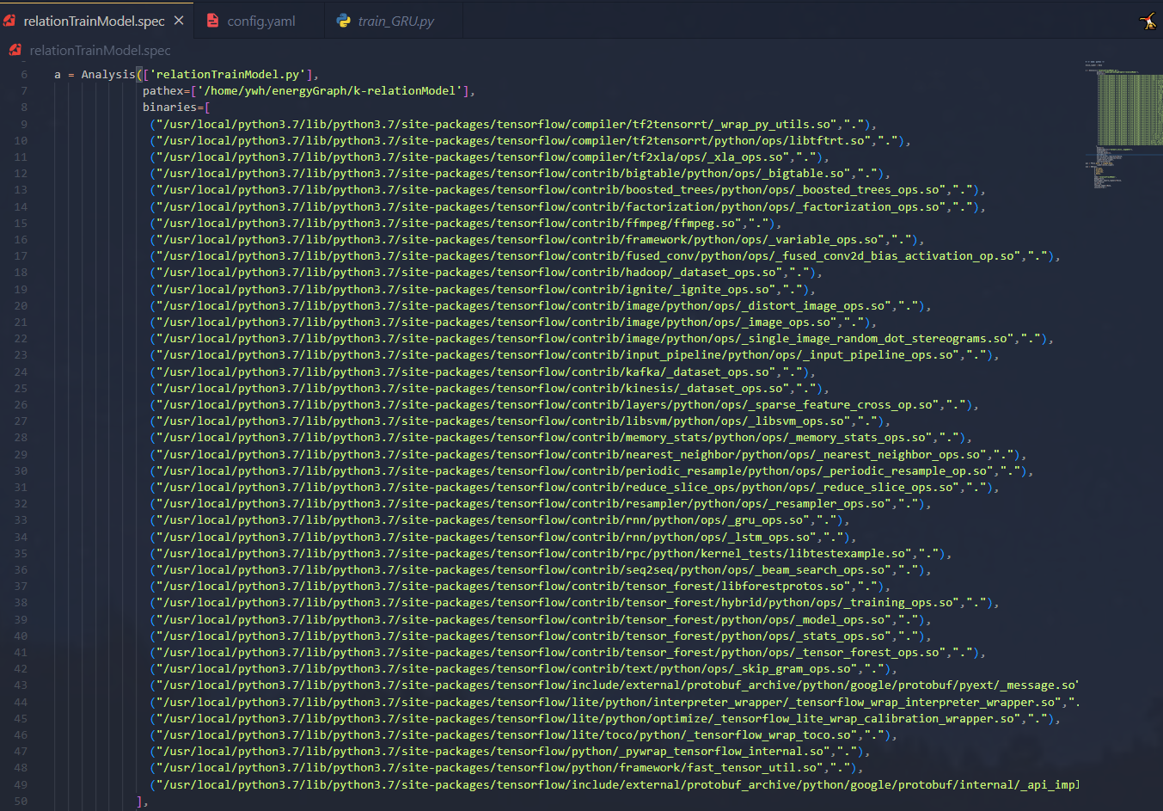
Task: Click '_nearest_neighbor_ops.so' on line 29
Action: pos(900,454)
